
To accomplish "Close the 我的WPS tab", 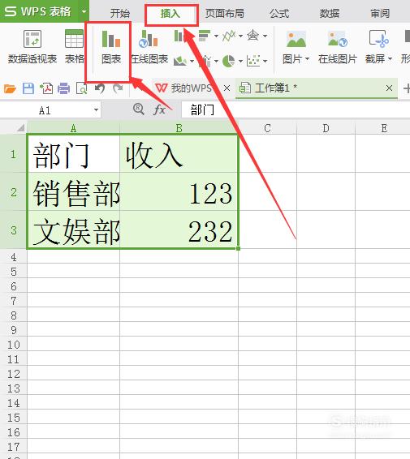I will (227, 88).
